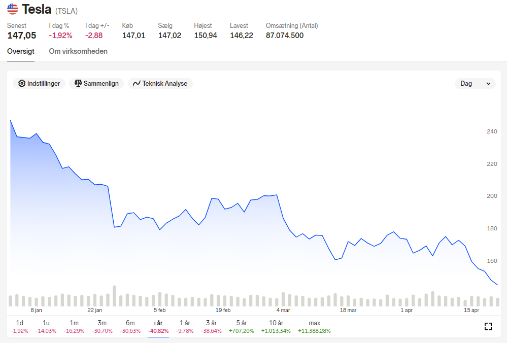Image resolution: width=507 pixels, height=343 pixels.
Task: Select the 1 år time range
Action: tap(185, 327)
